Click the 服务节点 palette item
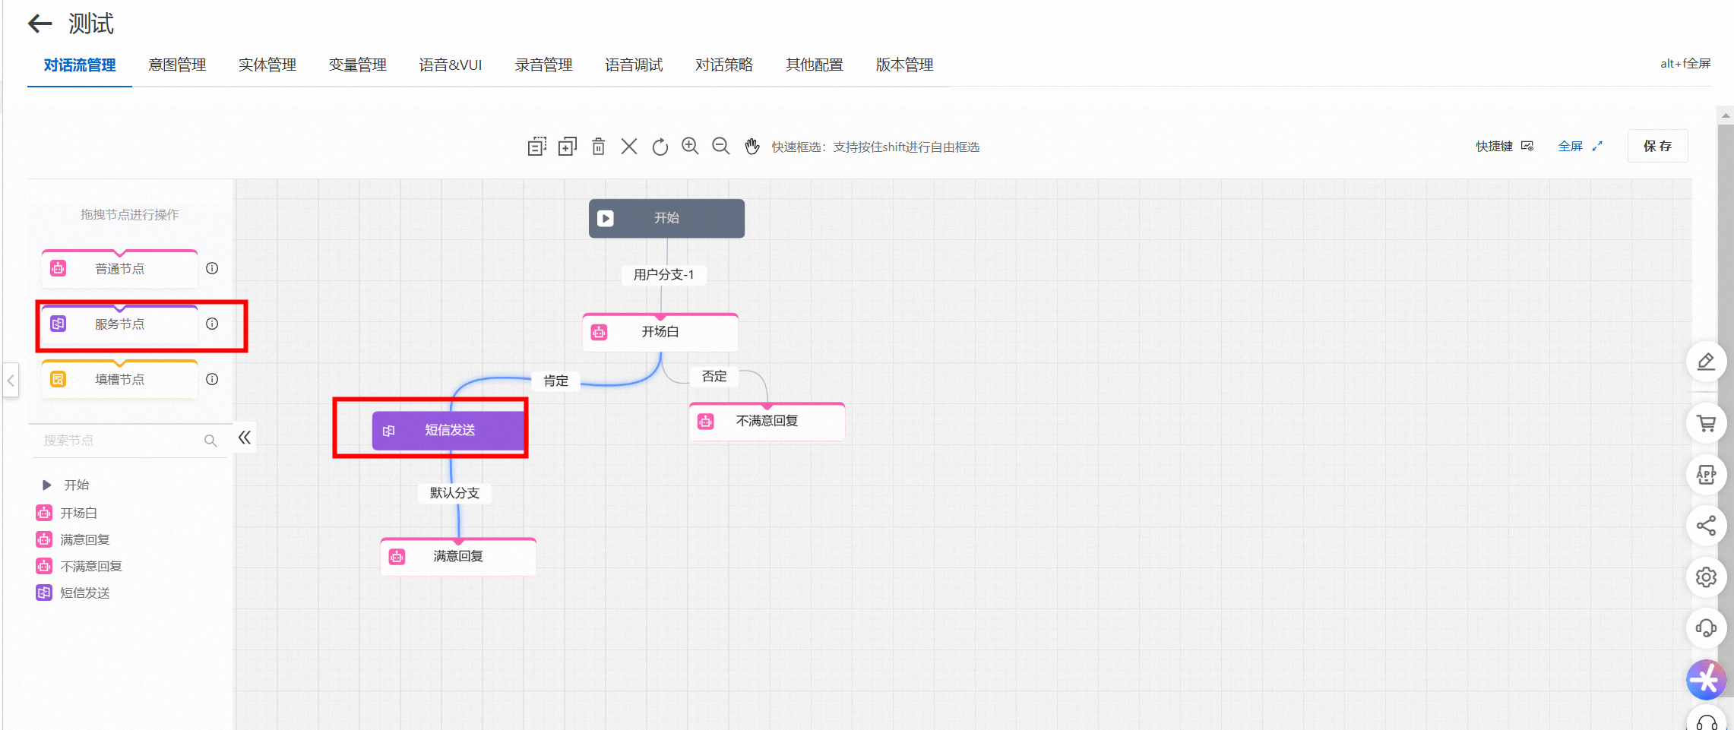 pos(119,324)
